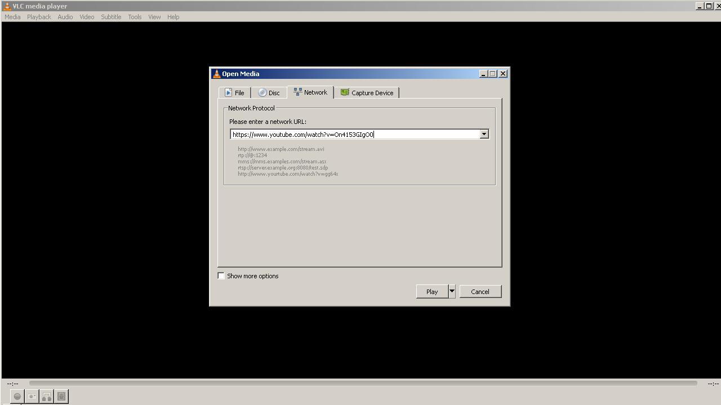This screenshot has width=721, height=405.
Task: Click the yourtube.com example URL text
Action: click(288, 174)
